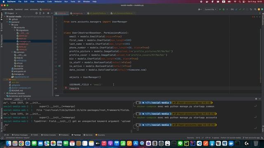Open Project panel options gear
The width and height of the screenshot is (264, 148).
pyautogui.click(x=48, y=13)
